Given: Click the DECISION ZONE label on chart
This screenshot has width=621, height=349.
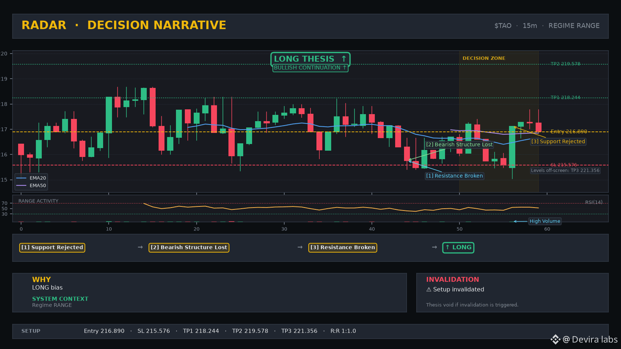Looking at the screenshot, I should tap(484, 58).
